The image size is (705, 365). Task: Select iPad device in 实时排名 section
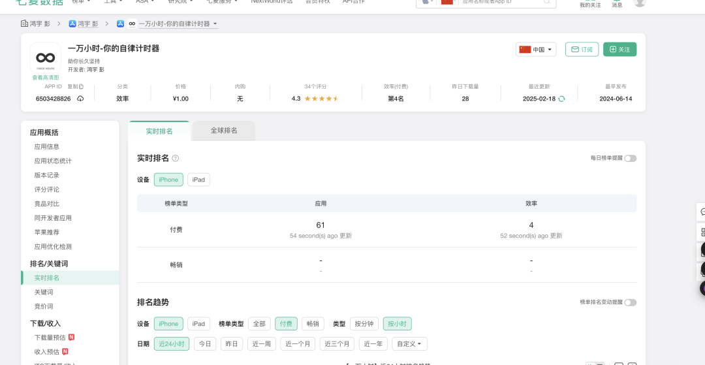198,180
